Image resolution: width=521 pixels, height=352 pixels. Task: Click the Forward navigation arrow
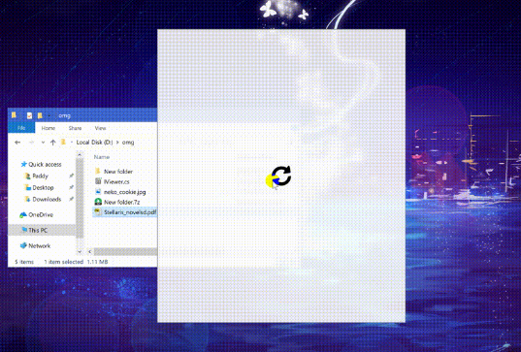[x=32, y=143]
